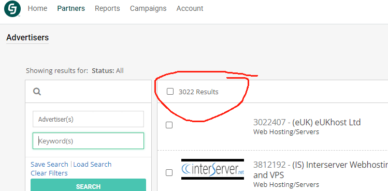Check the Interserver Webhosting advertiser checkbox
Image resolution: width=388 pixels, height=191 pixels.
(x=169, y=172)
